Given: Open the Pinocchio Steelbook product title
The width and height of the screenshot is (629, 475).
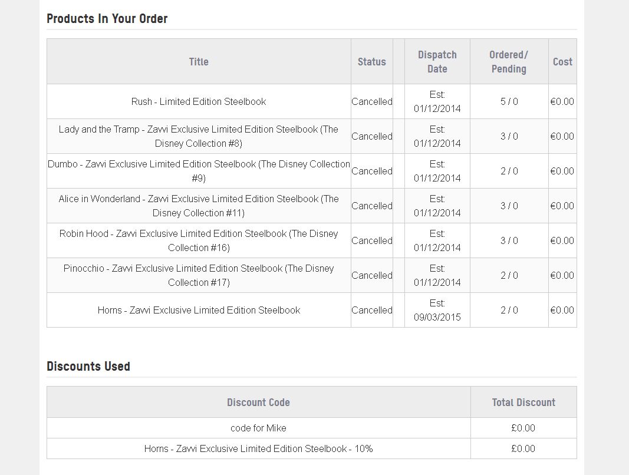Looking at the screenshot, I should pos(199,275).
